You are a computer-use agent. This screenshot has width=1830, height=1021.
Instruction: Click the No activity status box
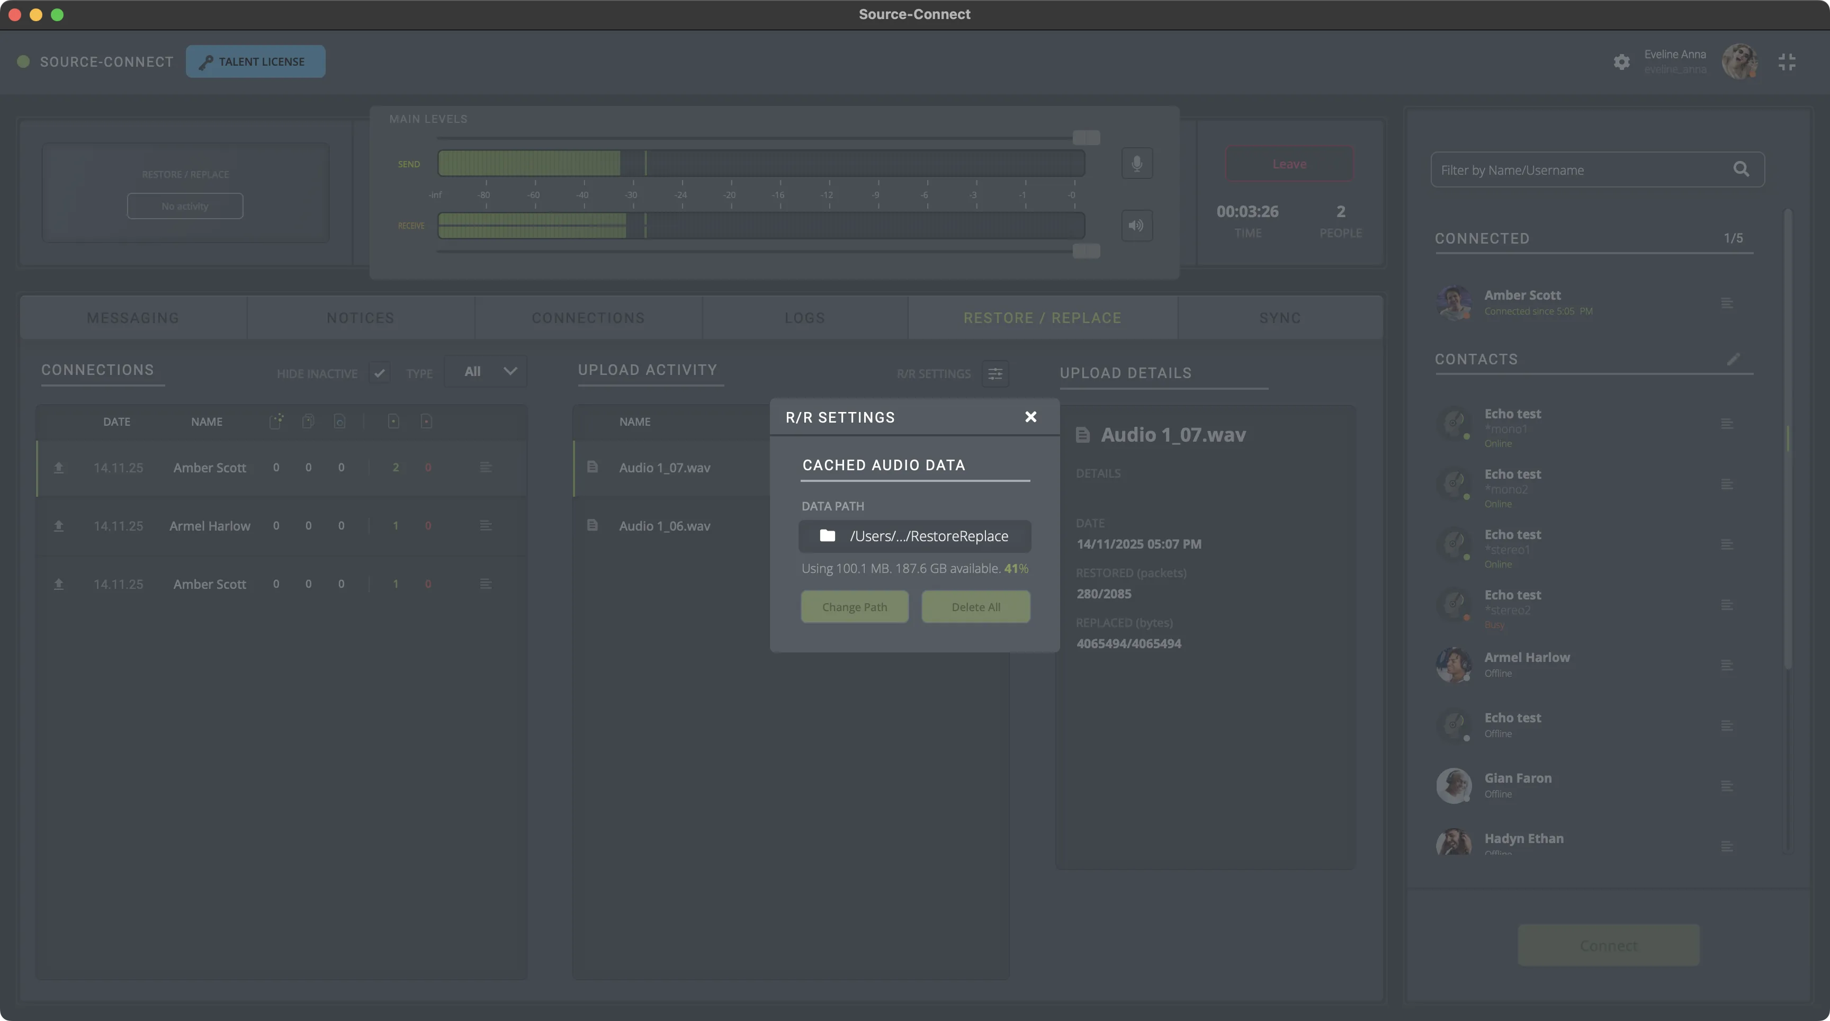coord(185,206)
